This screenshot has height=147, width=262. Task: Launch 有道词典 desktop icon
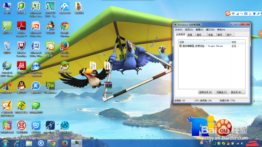(x=36, y=127)
